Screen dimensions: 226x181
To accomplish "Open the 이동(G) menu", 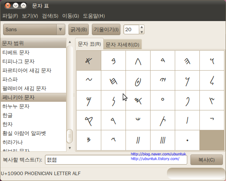I will coord(71,16).
